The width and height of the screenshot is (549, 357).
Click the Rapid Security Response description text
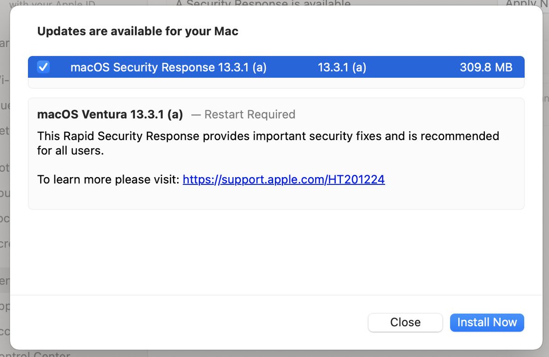pos(268,143)
